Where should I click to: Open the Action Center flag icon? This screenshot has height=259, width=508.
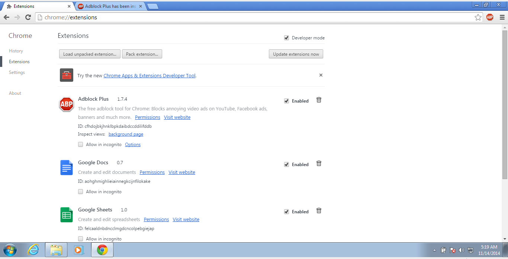(x=453, y=250)
